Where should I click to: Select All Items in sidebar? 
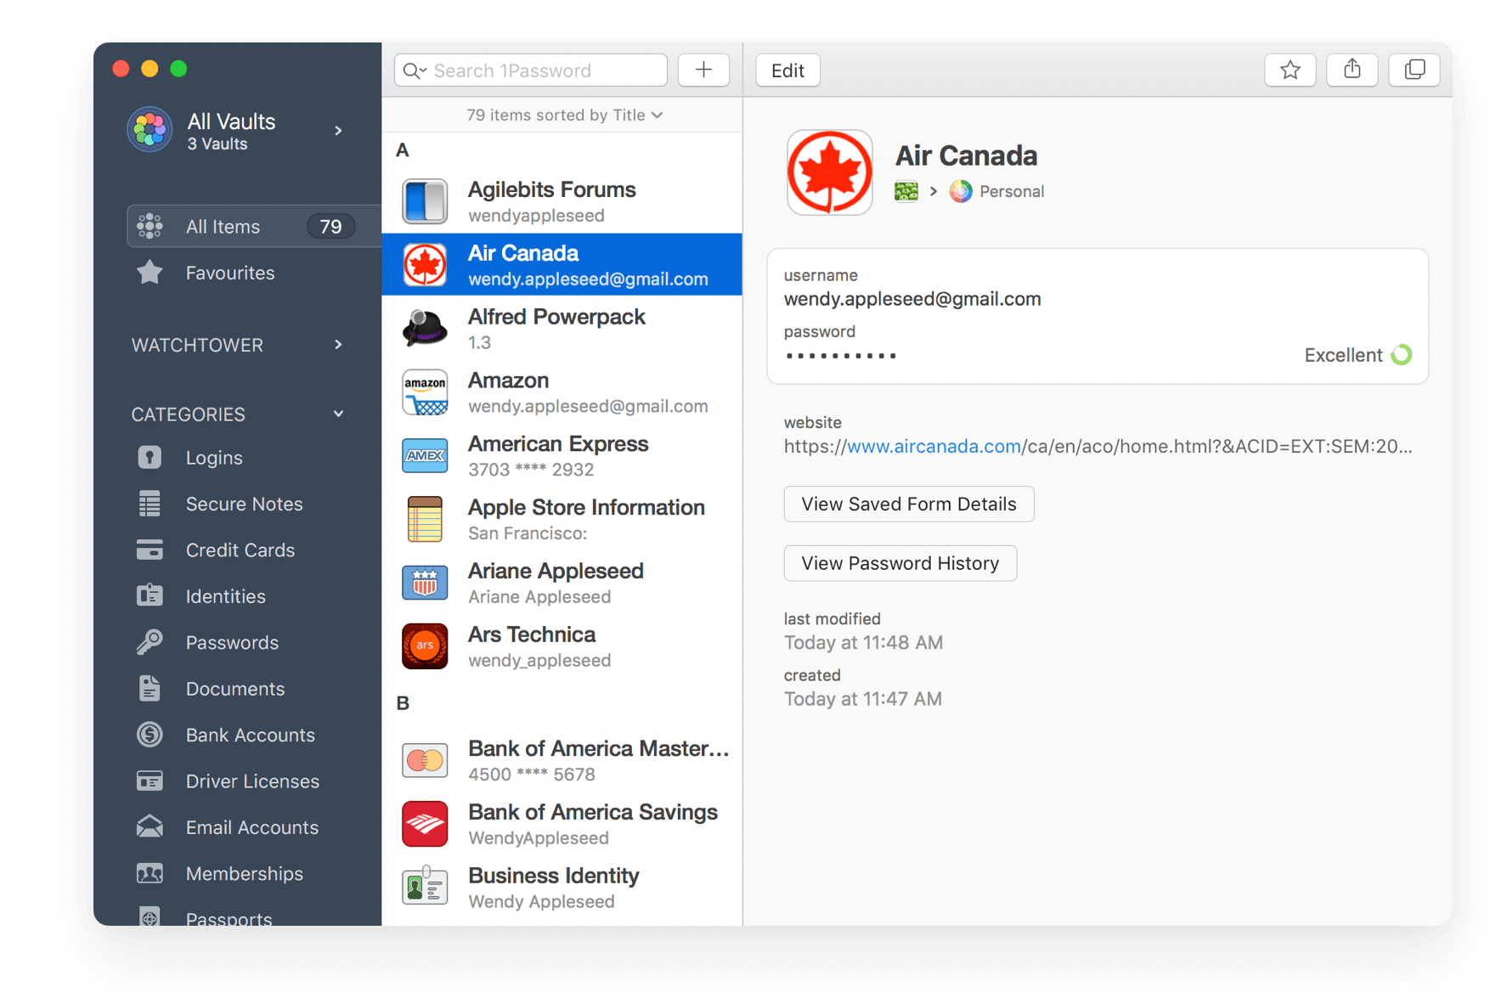click(254, 227)
